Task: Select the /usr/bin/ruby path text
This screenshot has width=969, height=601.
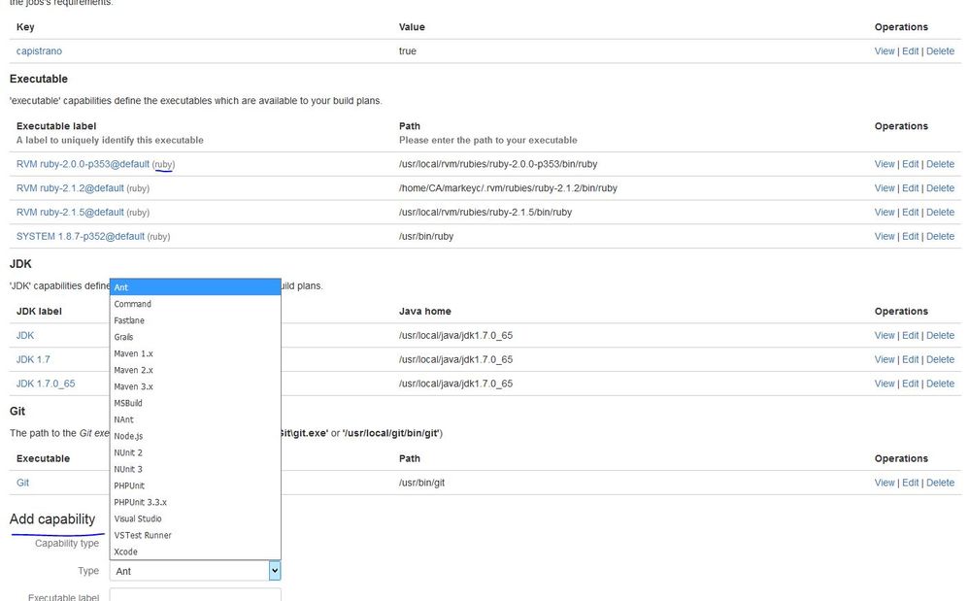Action: click(426, 237)
